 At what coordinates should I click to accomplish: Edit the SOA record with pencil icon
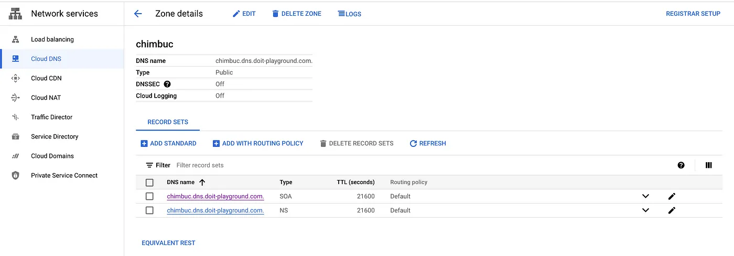(672, 196)
